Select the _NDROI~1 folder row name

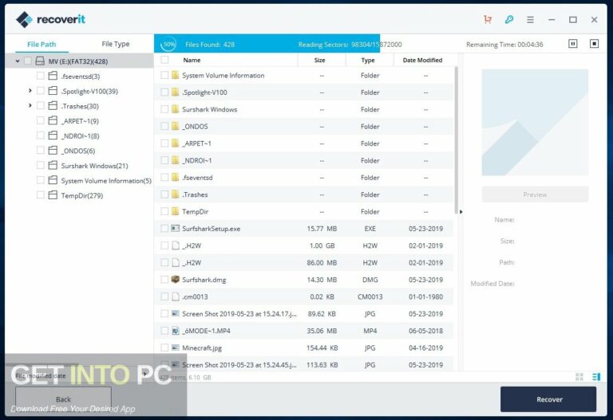coord(196,160)
